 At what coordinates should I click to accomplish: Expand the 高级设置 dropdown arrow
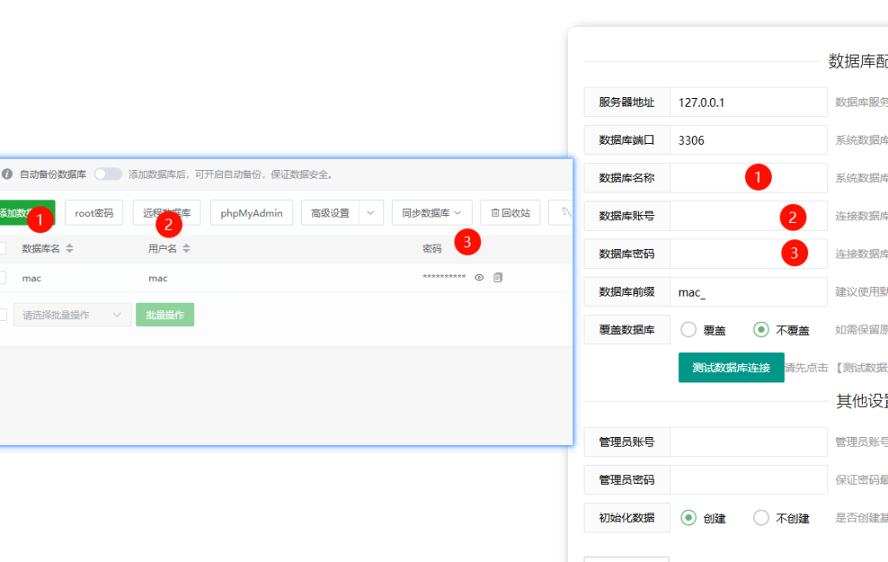(x=370, y=213)
